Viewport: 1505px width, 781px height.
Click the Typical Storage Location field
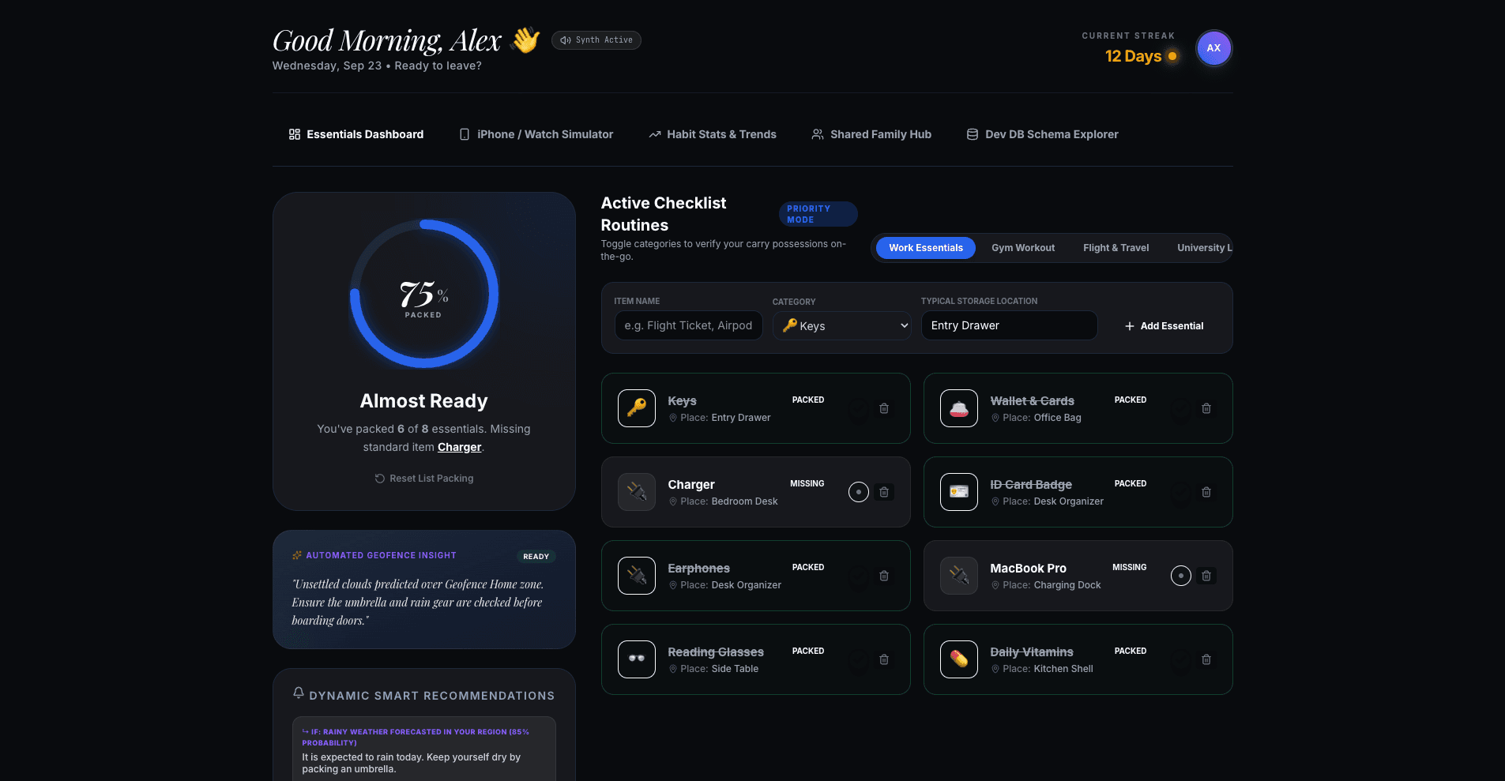[1010, 325]
